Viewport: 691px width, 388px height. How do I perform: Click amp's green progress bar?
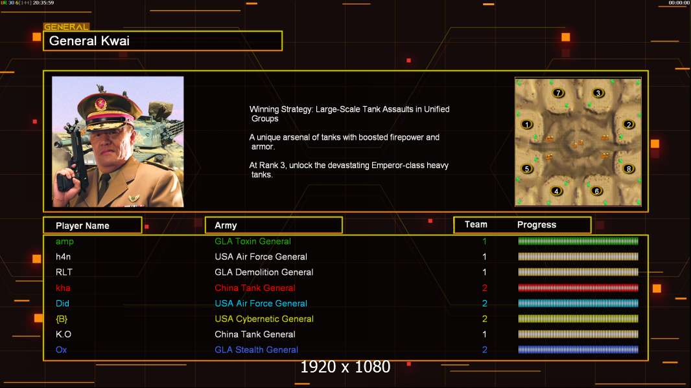(x=578, y=241)
